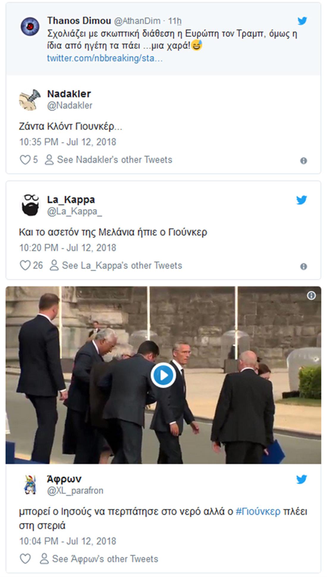Click Nadakler's screw avatar
This screenshot has width=327, height=577.
click(x=30, y=100)
